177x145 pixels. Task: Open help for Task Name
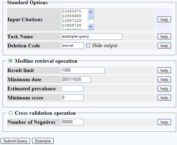pyautogui.click(x=164, y=37)
